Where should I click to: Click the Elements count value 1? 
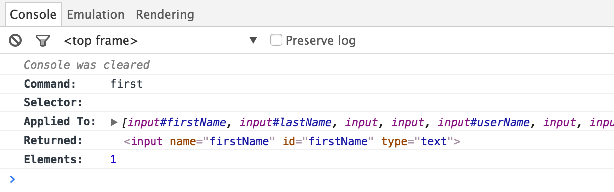point(113,160)
